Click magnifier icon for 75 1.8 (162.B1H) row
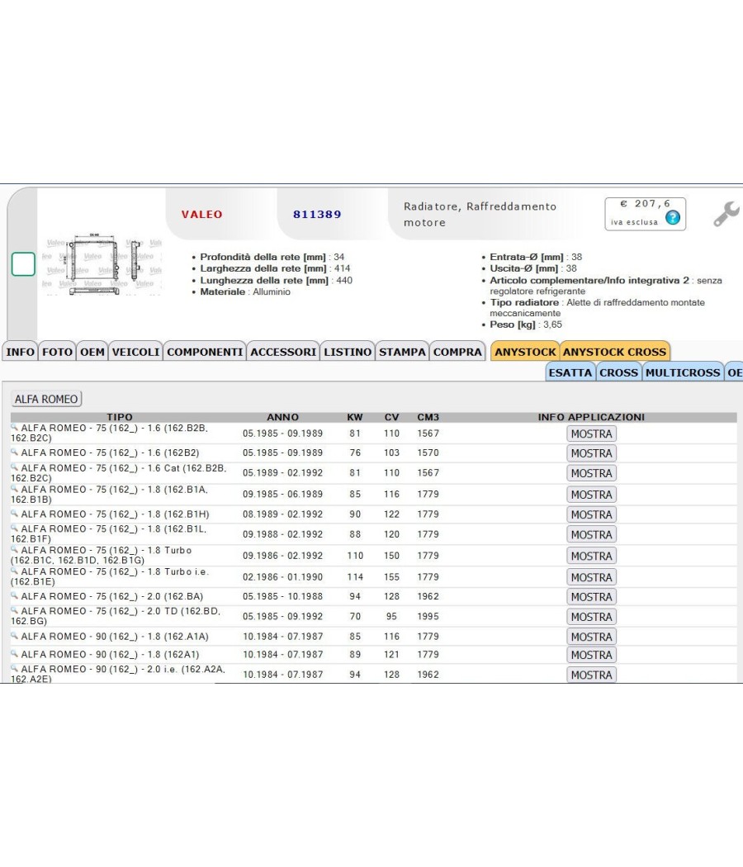Image resolution: width=743 pixels, height=867 pixels. click(14, 513)
